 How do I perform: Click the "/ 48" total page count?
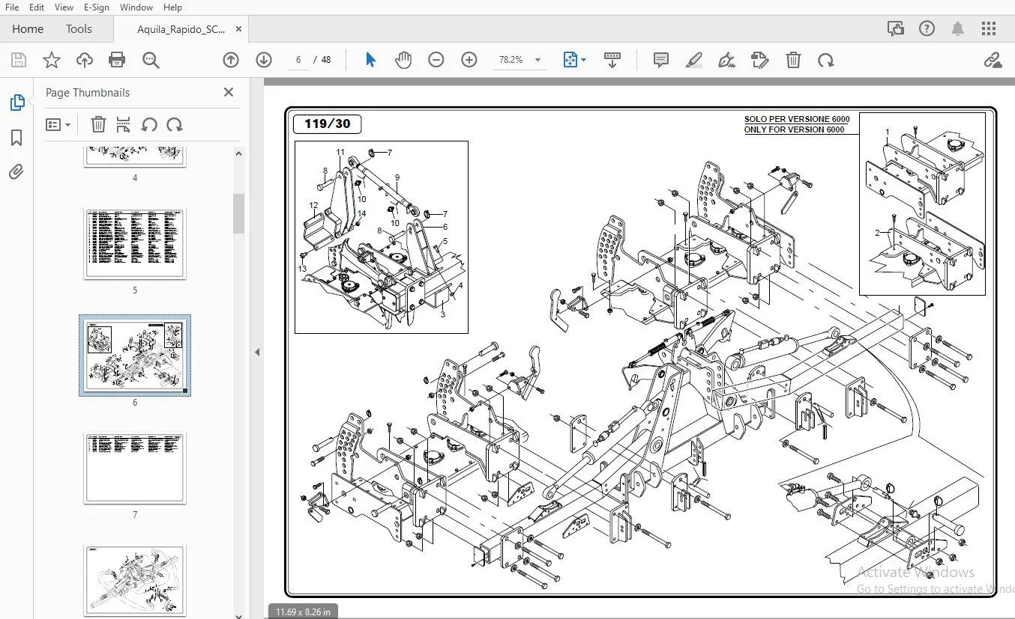[x=323, y=60]
